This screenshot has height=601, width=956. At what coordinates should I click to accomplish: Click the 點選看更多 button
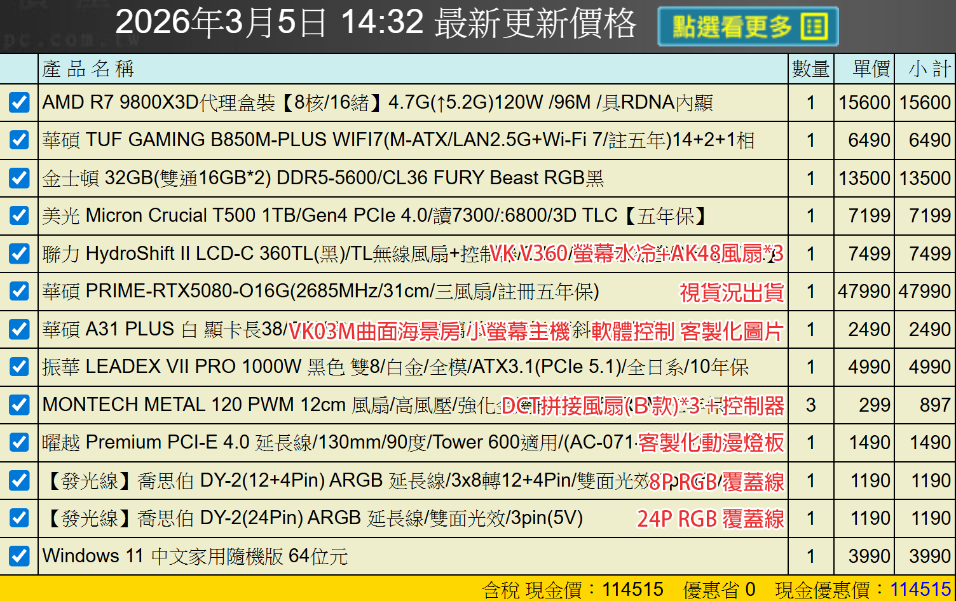pyautogui.click(x=748, y=27)
